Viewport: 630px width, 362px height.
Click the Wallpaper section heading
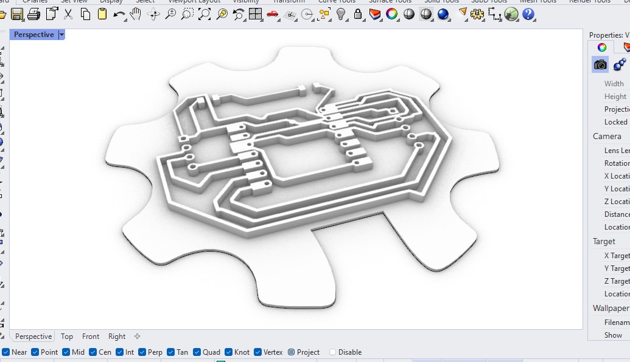[x=611, y=308]
